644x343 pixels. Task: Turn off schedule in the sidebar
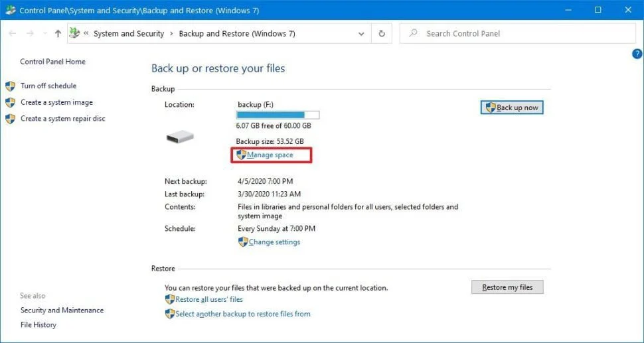click(48, 86)
